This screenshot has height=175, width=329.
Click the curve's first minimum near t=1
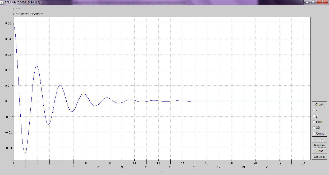(25, 153)
